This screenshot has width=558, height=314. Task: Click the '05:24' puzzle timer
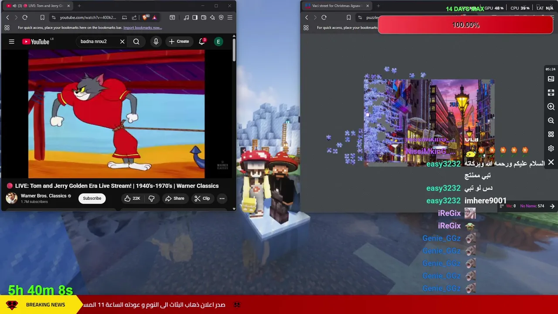[550, 69]
